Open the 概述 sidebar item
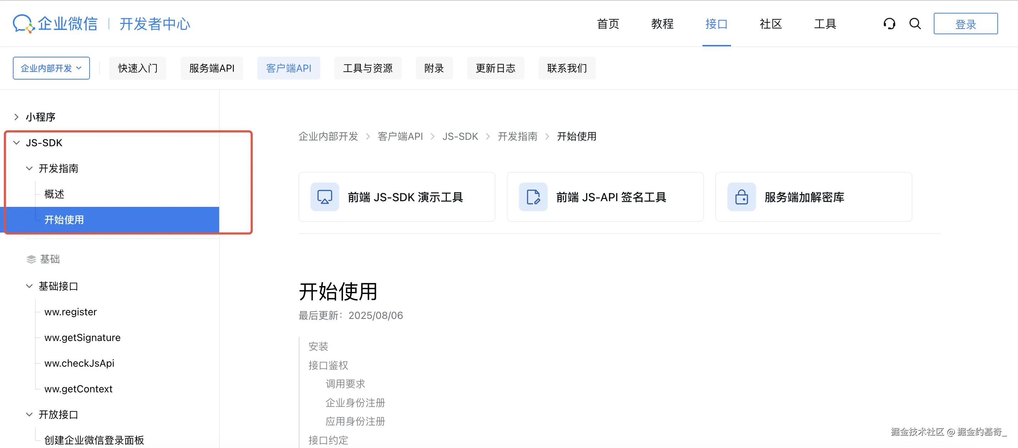The width and height of the screenshot is (1018, 448). click(54, 194)
